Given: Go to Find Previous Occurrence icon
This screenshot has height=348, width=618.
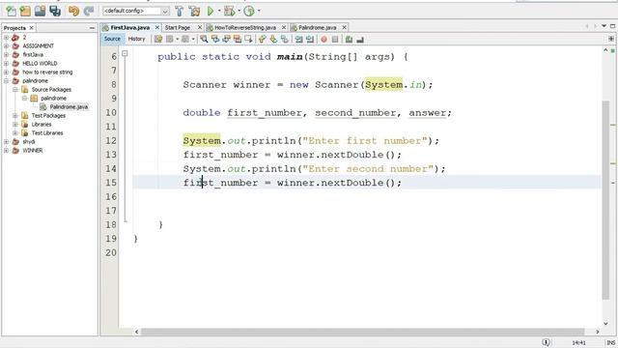Looking at the screenshot, I should (214, 39).
